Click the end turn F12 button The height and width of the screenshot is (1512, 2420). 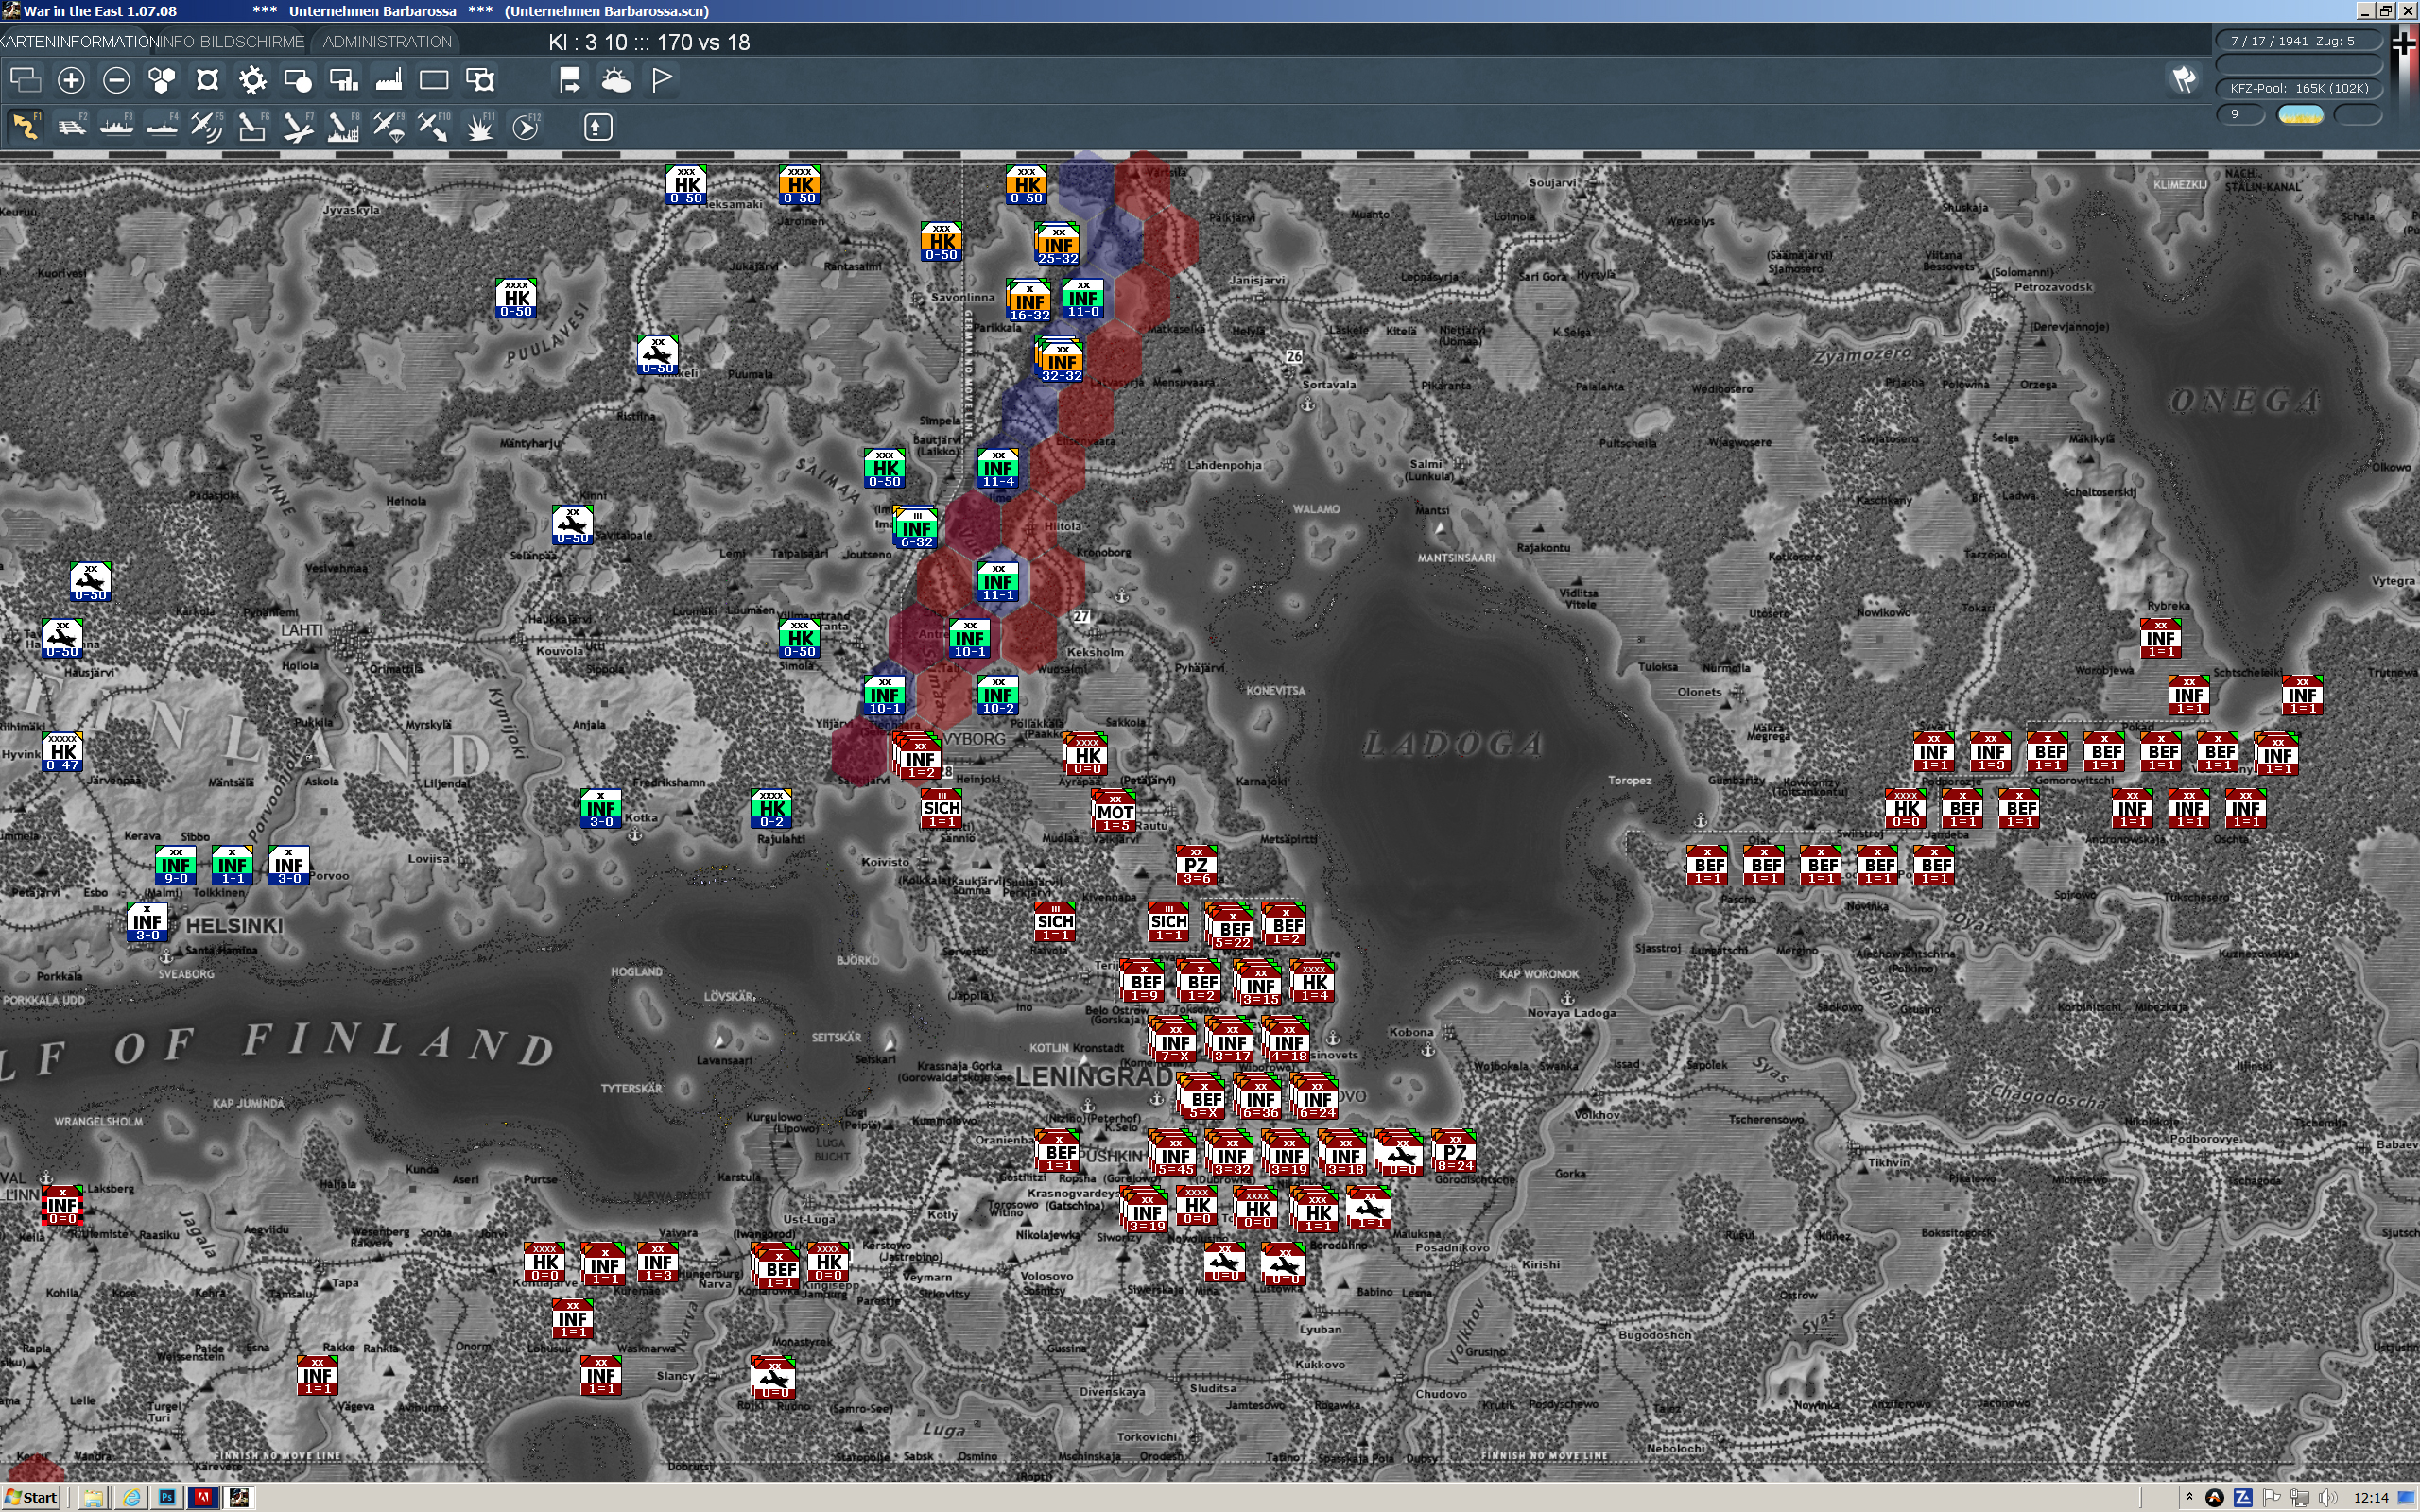coord(526,127)
